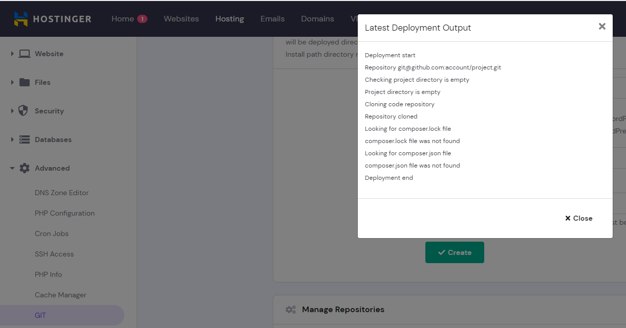Open the Cron Jobs page
Screen dimensions: 626x328
[x=51, y=233]
